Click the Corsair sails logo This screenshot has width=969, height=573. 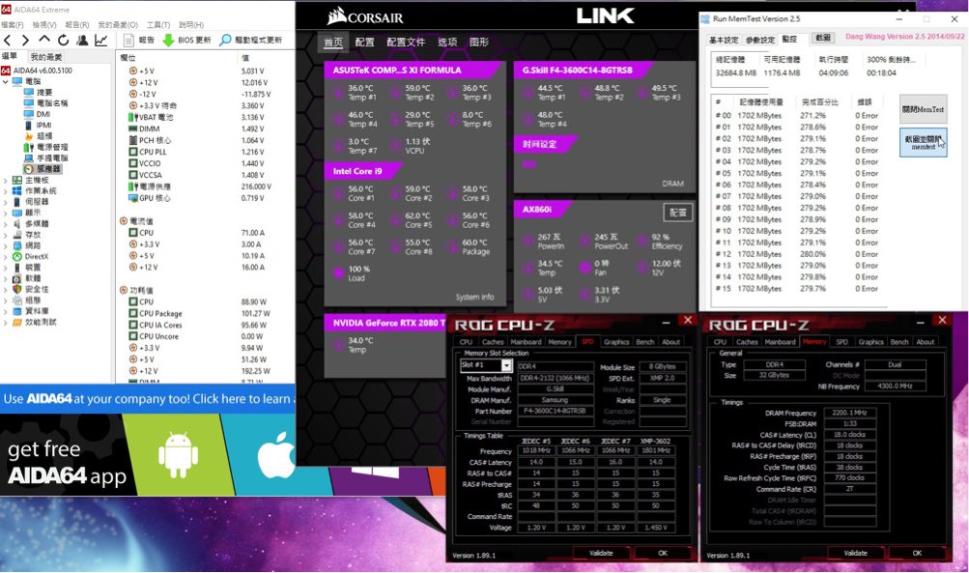point(337,16)
